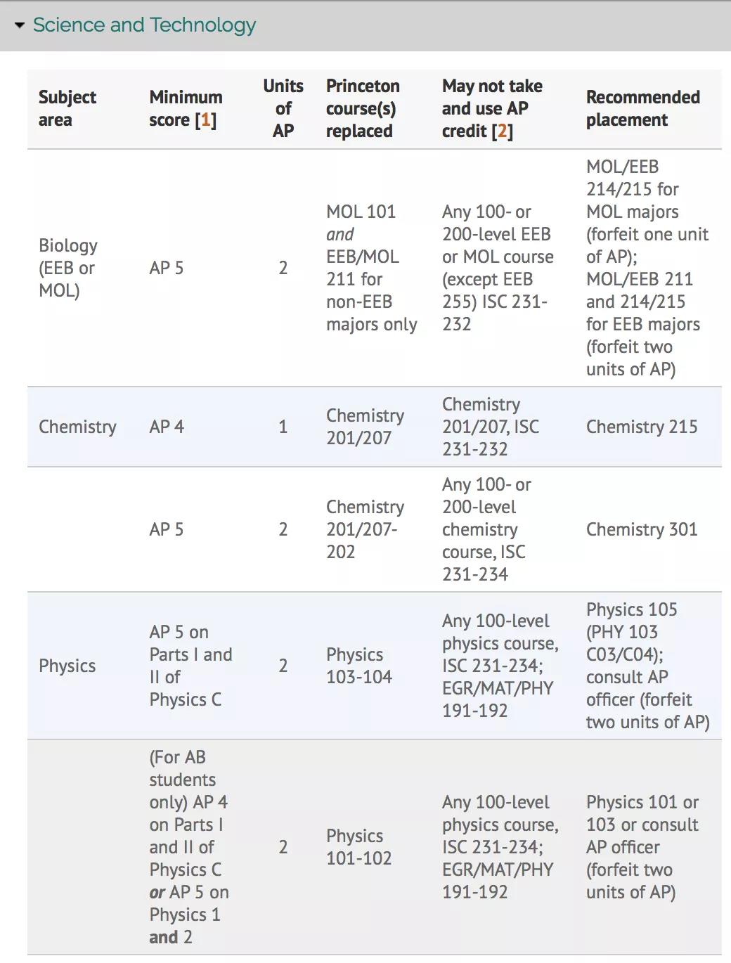The width and height of the screenshot is (731, 963).
Task: Click the Princeton course(s) replaced header
Action: [x=363, y=108]
